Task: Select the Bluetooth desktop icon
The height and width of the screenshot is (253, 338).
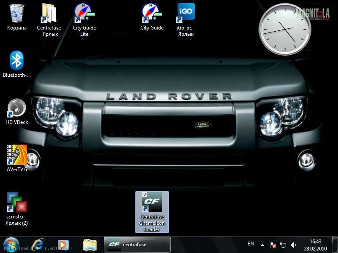Action: [x=17, y=64]
